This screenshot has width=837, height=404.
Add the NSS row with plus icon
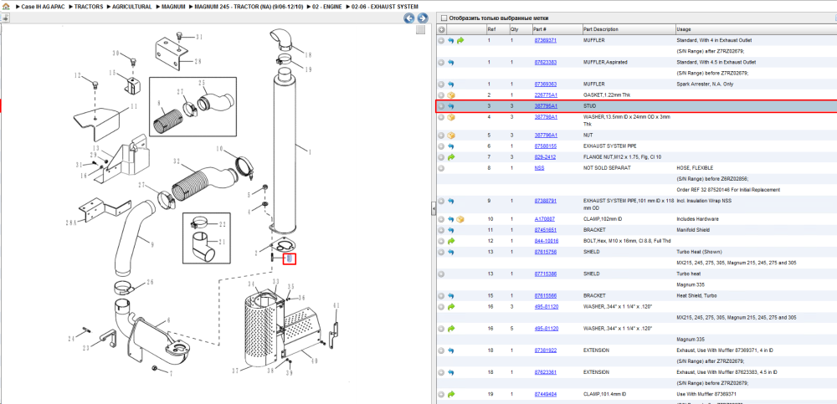coord(441,168)
